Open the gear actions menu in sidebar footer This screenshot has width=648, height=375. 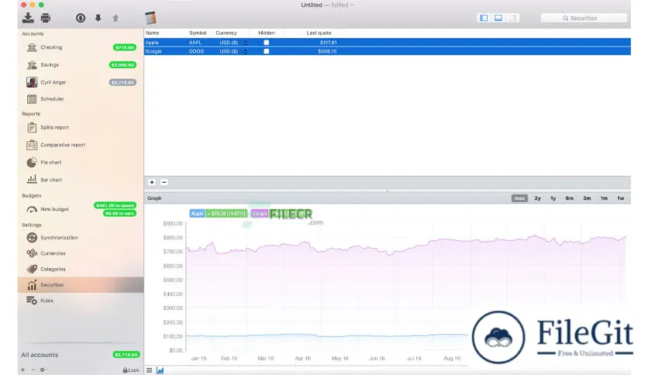(x=43, y=370)
